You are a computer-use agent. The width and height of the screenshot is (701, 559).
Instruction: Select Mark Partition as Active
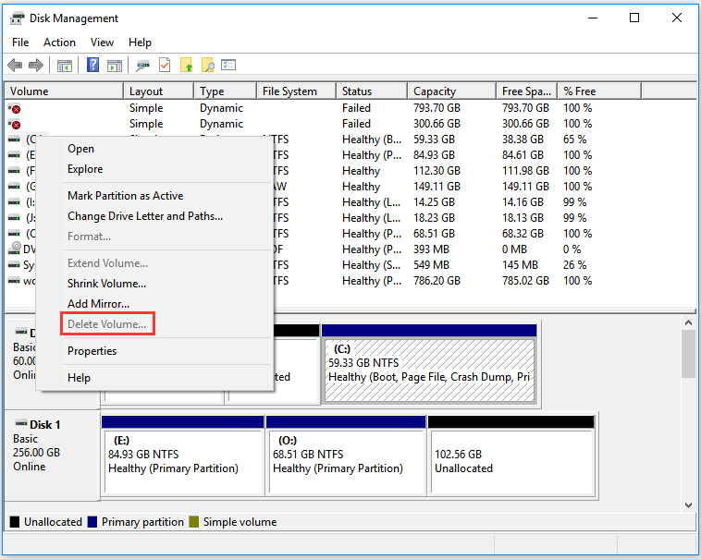tap(125, 196)
